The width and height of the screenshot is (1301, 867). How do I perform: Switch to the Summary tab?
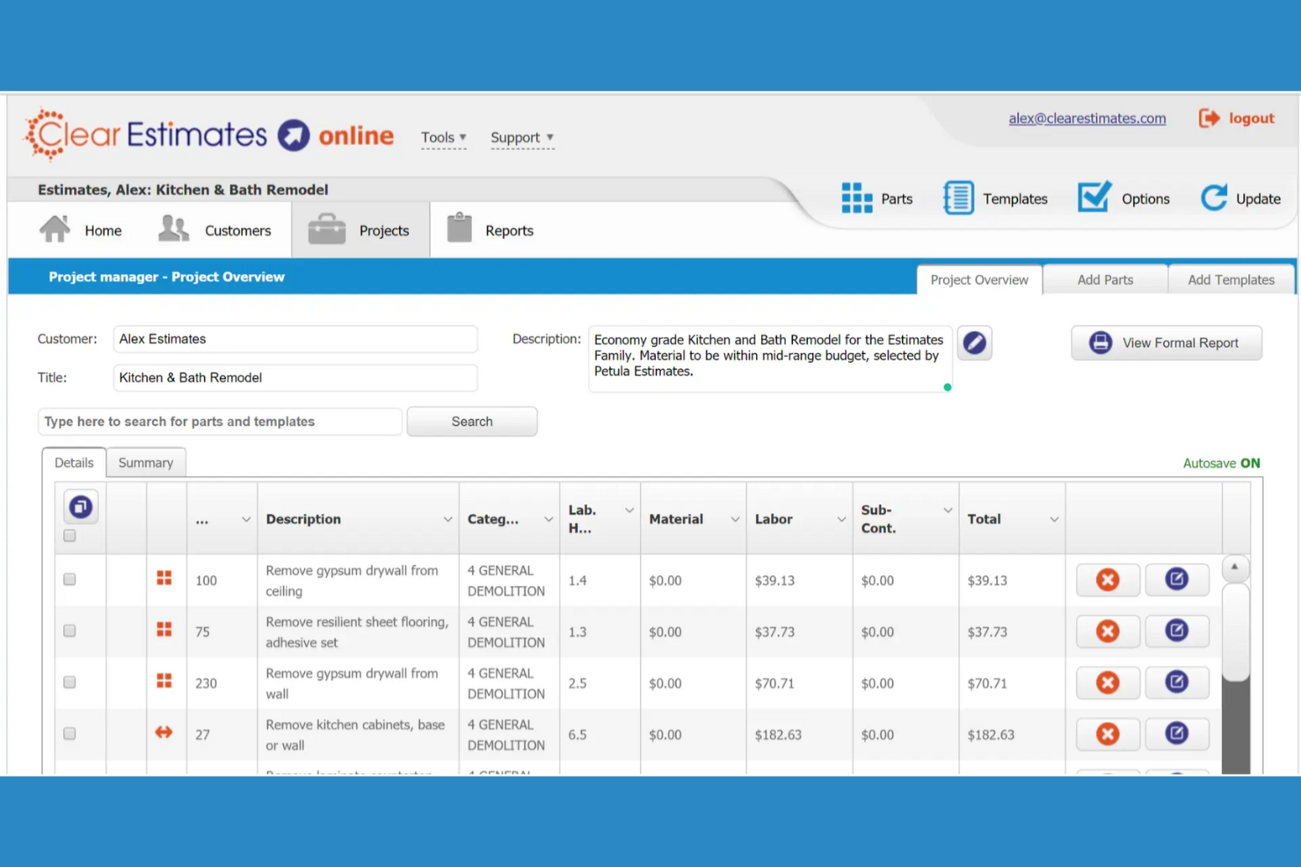pyautogui.click(x=146, y=462)
